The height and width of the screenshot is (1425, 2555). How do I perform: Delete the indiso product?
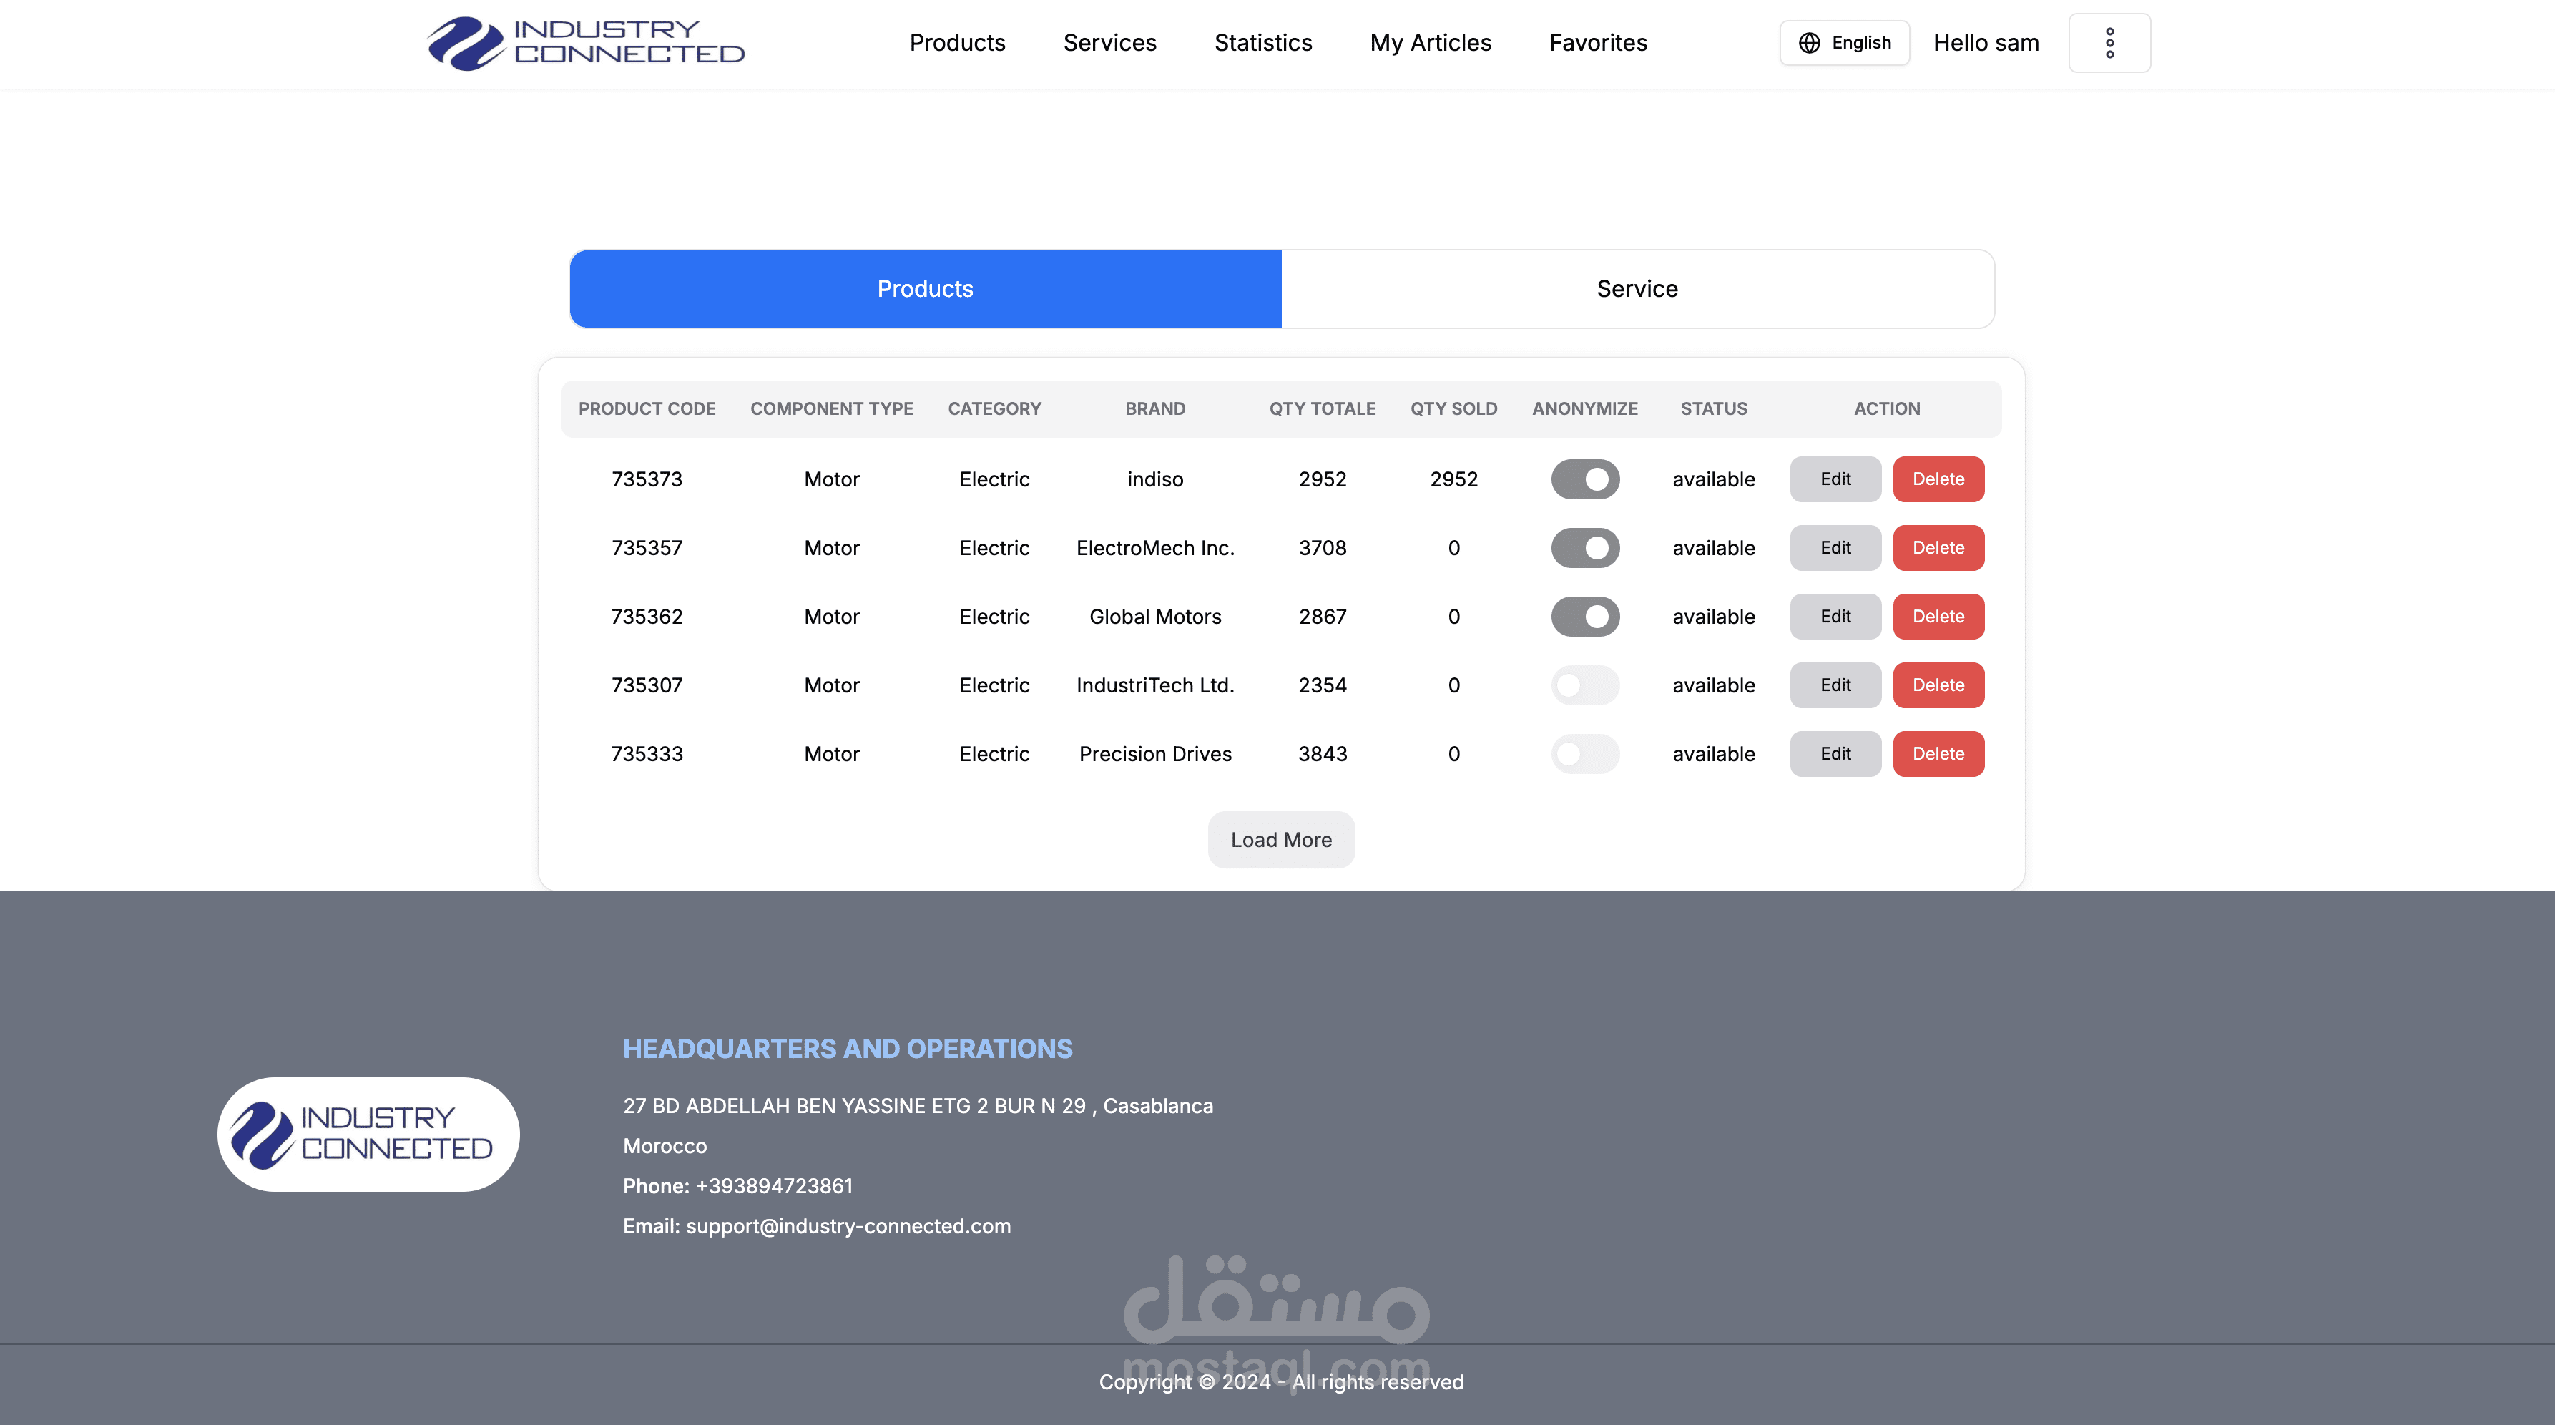click(x=1938, y=479)
